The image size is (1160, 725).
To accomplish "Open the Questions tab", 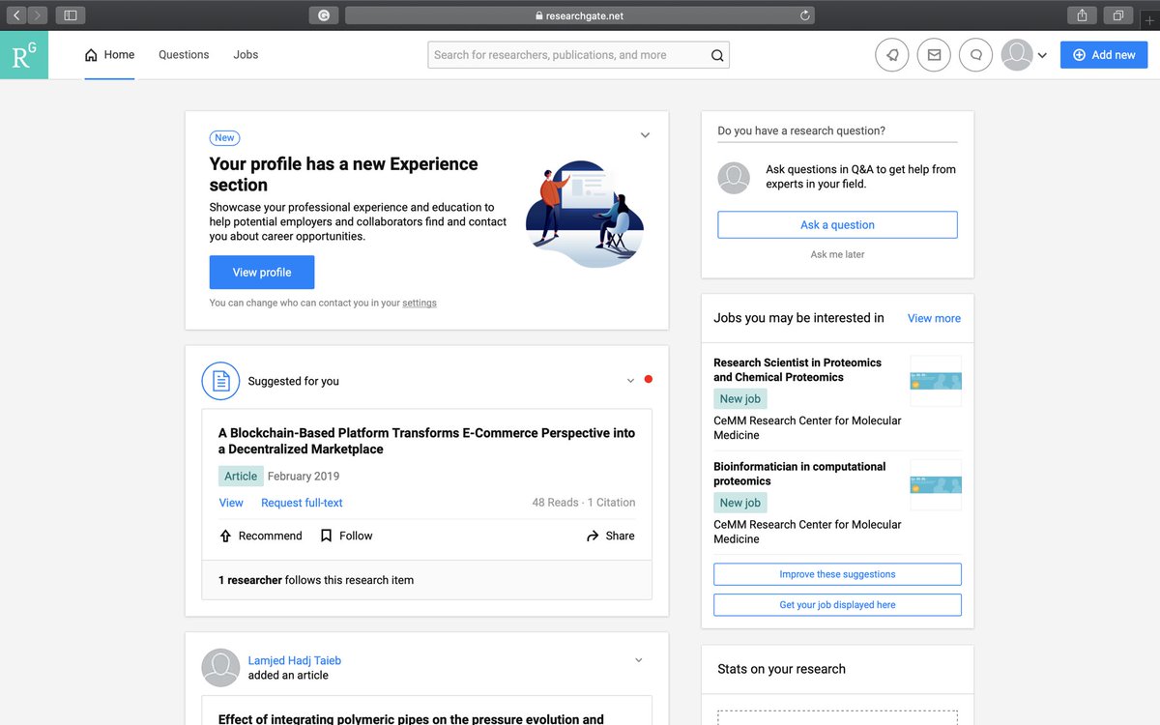I will pyautogui.click(x=184, y=55).
